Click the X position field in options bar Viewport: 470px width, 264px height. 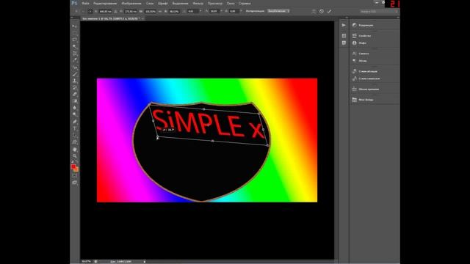105,12
